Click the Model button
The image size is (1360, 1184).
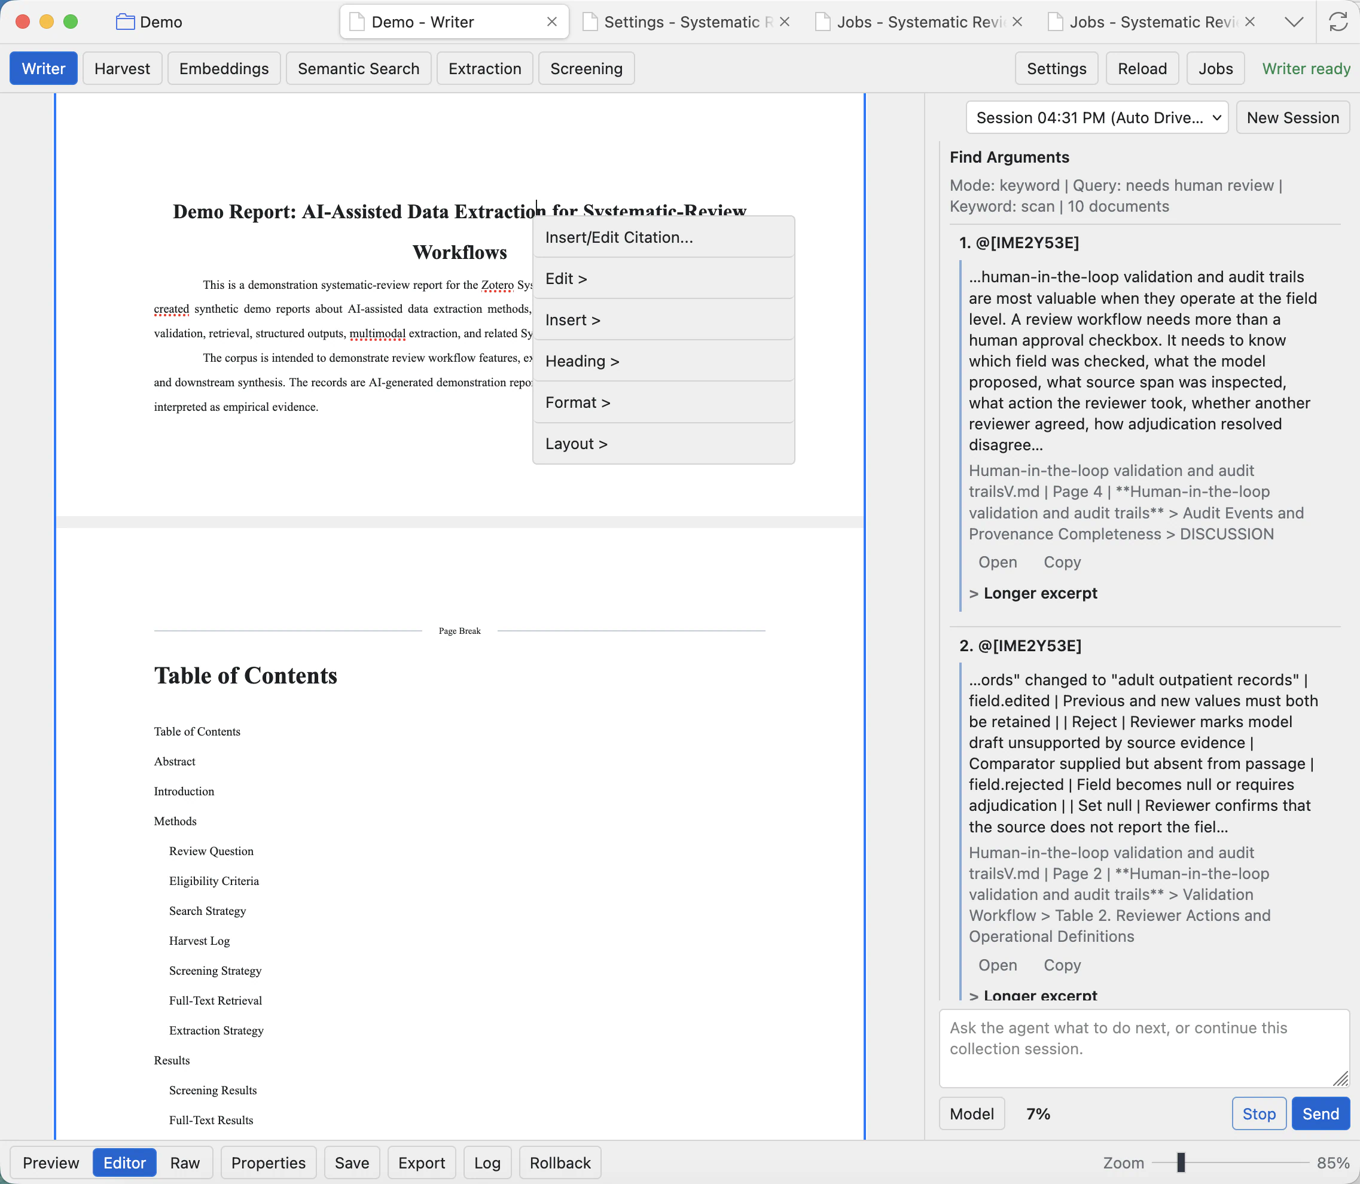[971, 1114]
